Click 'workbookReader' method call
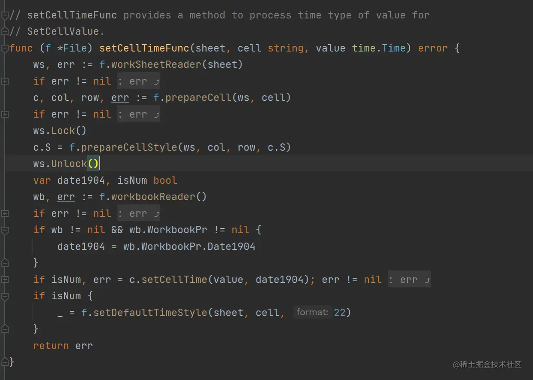The height and width of the screenshot is (380, 533). pos(153,197)
